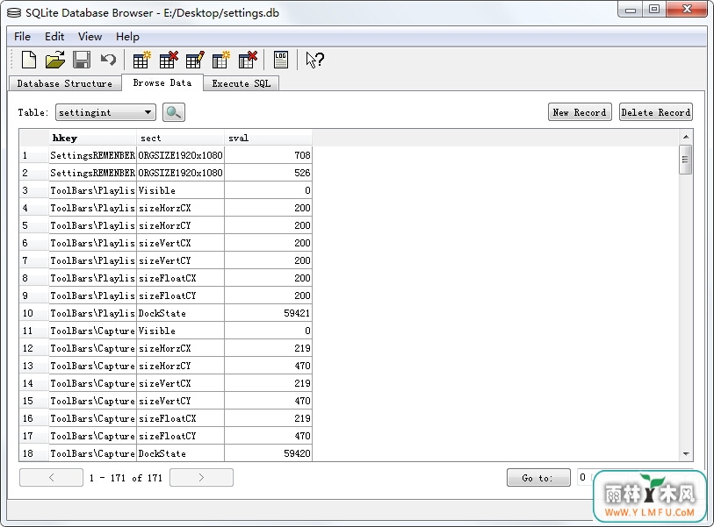714x527 pixels.
Task: Switch to the Execute SQL tab
Action: coord(242,83)
